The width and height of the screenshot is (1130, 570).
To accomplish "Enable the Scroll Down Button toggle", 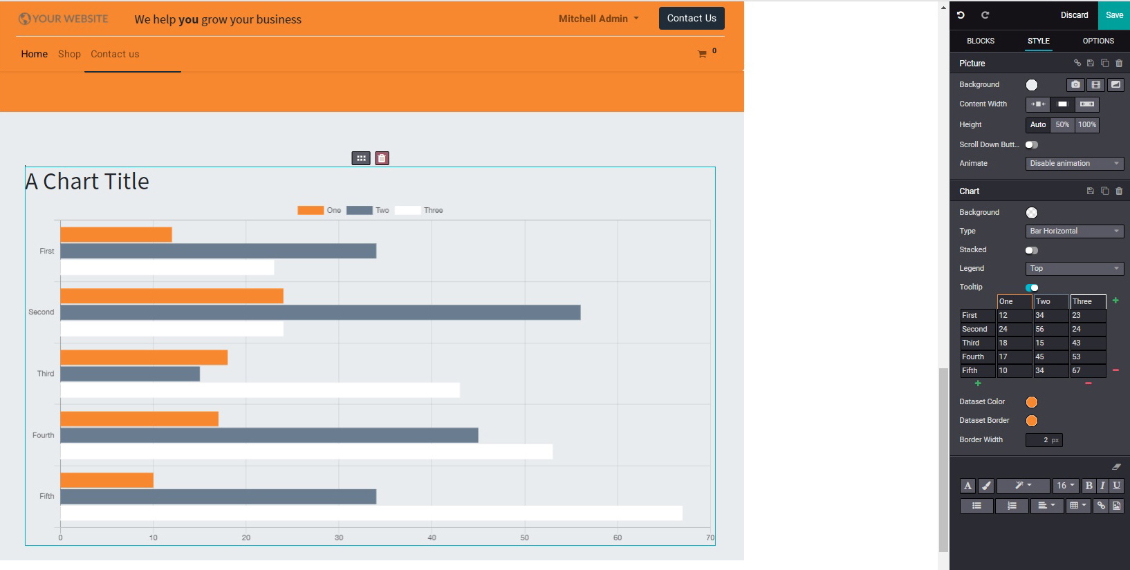I will click(1031, 145).
